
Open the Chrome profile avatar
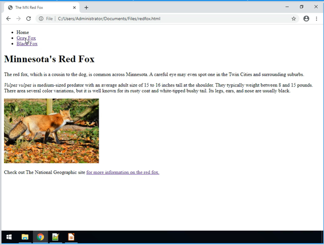[x=306, y=19]
